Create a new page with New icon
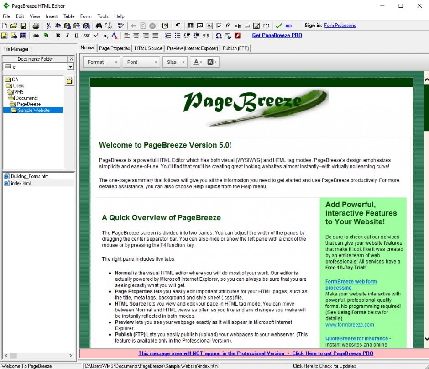The image size is (429, 369). click(x=5, y=26)
